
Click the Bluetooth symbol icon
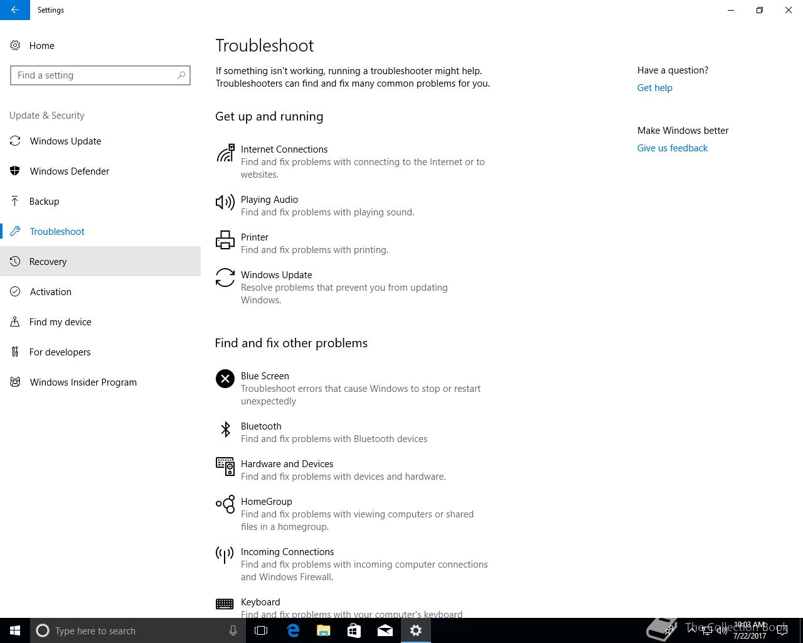point(225,429)
